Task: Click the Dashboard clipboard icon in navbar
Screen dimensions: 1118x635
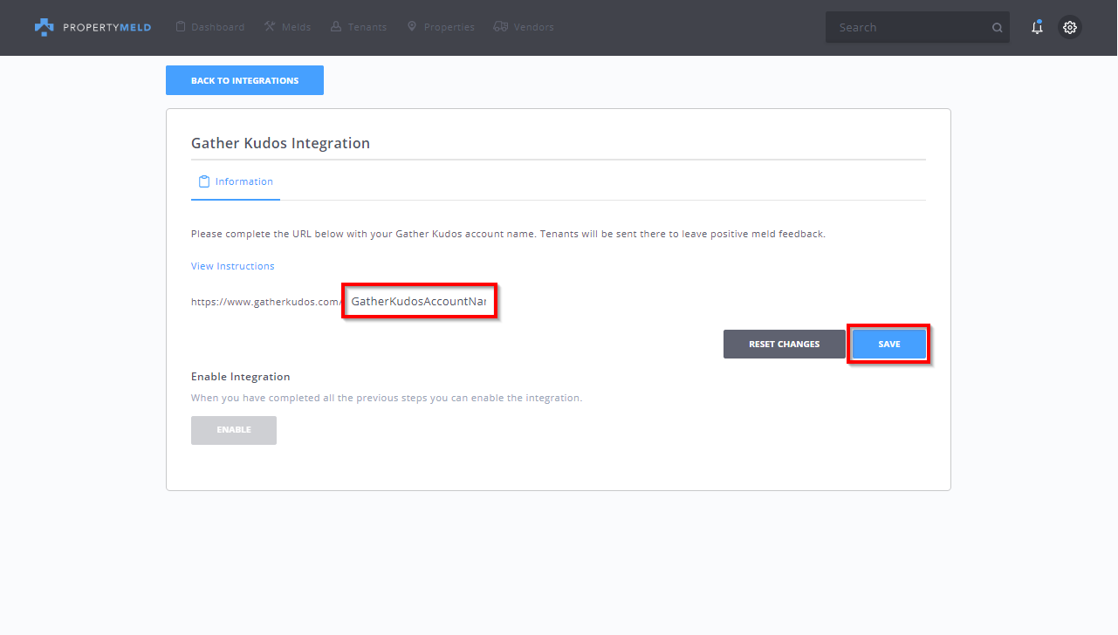Action: (182, 27)
